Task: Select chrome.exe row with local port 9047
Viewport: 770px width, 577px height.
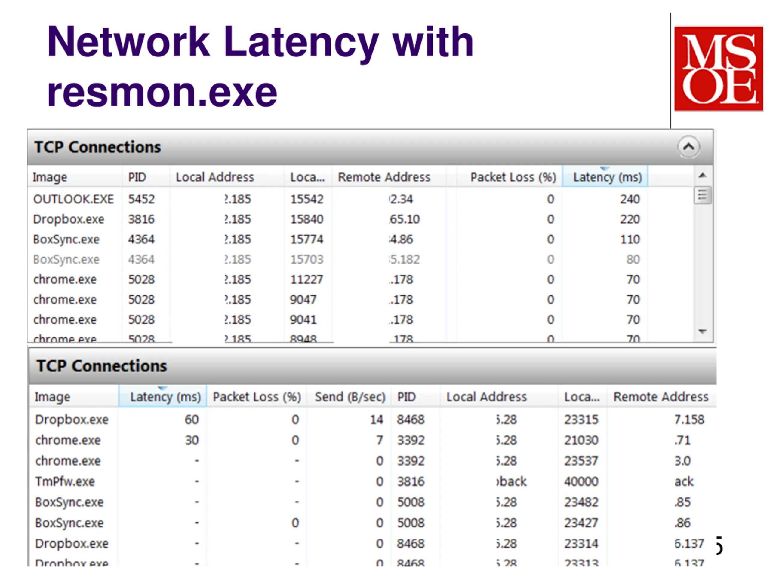Action: point(360,299)
